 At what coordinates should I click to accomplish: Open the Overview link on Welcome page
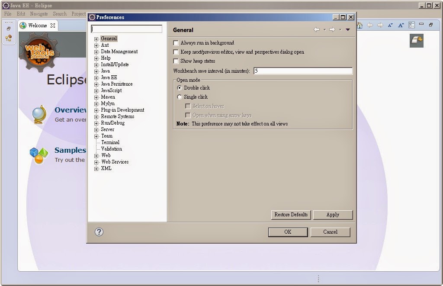pyautogui.click(x=71, y=110)
